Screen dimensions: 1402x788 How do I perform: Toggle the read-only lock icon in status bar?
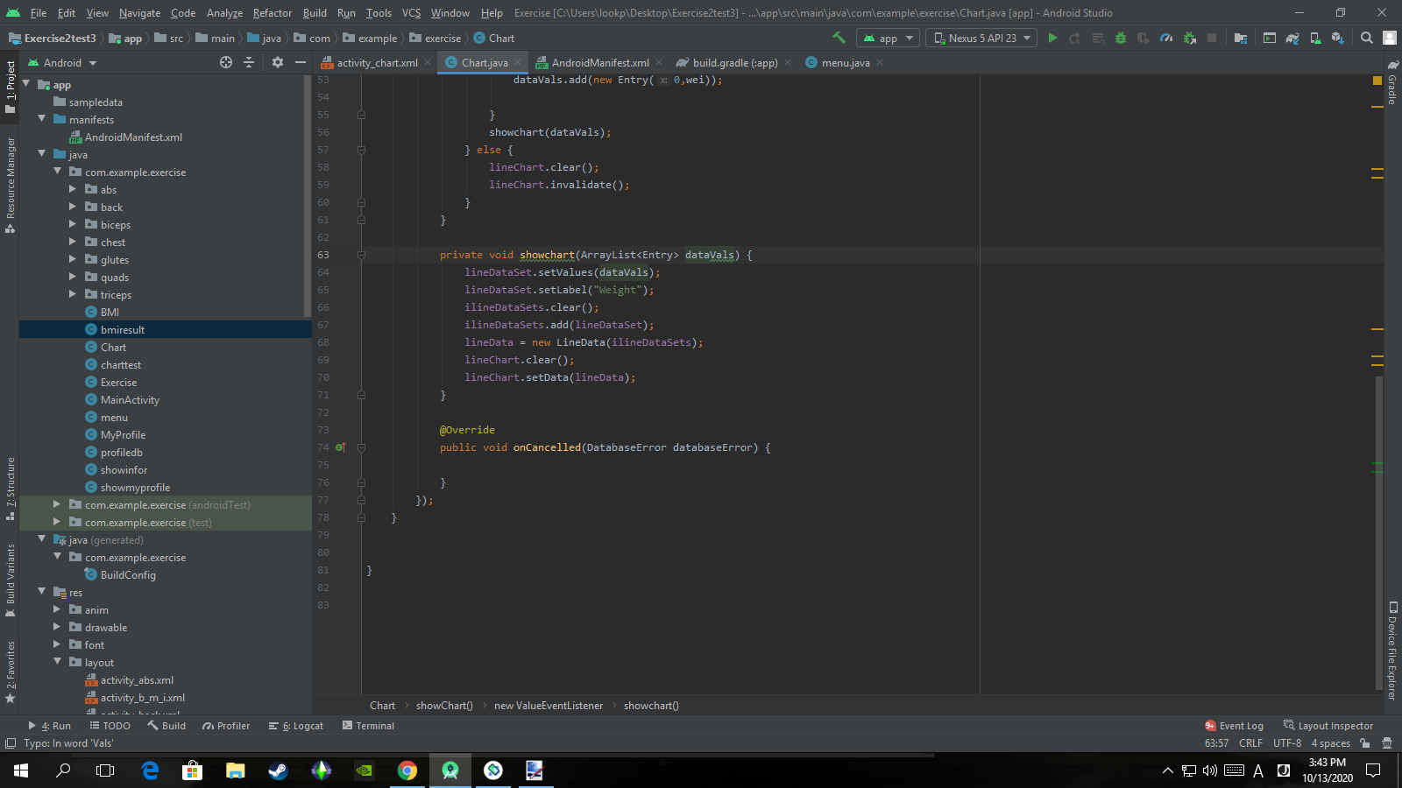[x=1364, y=743]
